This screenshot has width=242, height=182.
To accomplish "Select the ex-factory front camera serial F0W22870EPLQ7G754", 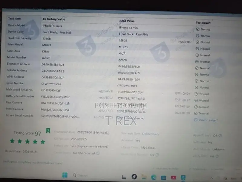I will click(55, 110).
